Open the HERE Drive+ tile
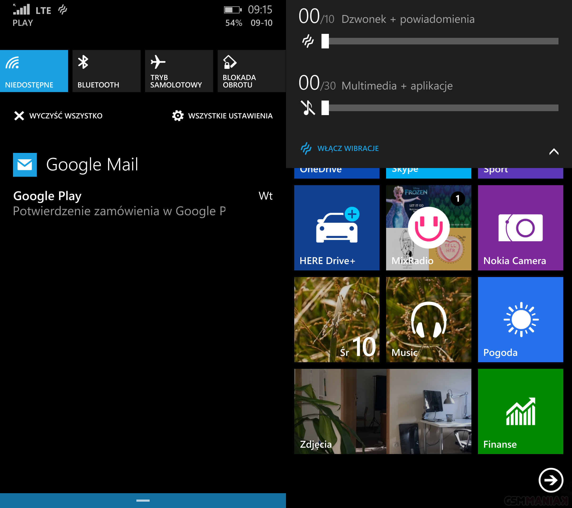 click(x=337, y=228)
